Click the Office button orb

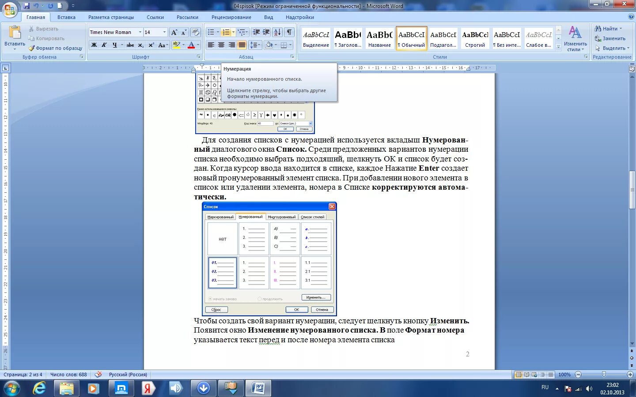pos(10,9)
